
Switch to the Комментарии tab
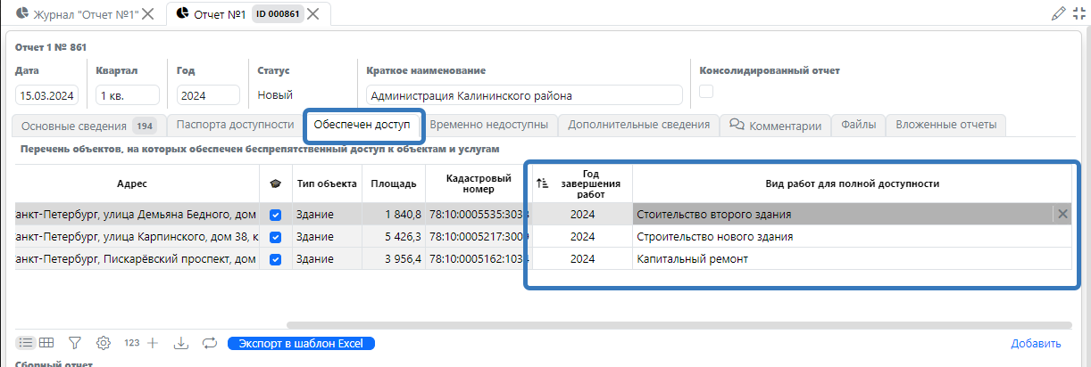pos(775,126)
